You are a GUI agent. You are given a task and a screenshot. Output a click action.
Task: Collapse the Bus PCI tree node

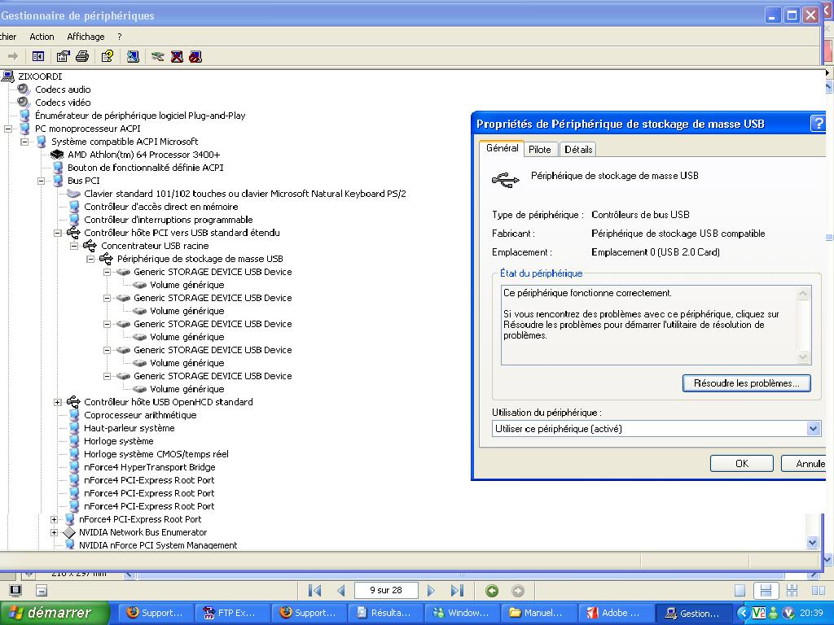[41, 181]
